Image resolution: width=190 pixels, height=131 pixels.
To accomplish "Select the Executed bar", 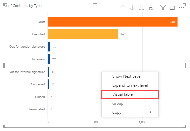I will click(x=83, y=34).
